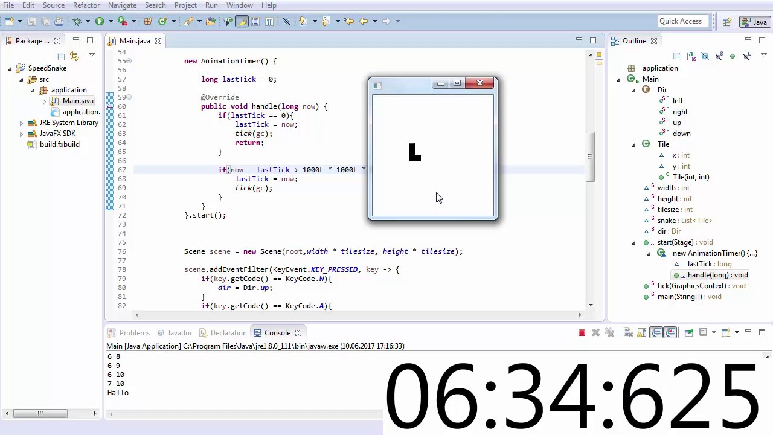Click the Open Perspective icon
773x435 pixels.
tap(727, 22)
